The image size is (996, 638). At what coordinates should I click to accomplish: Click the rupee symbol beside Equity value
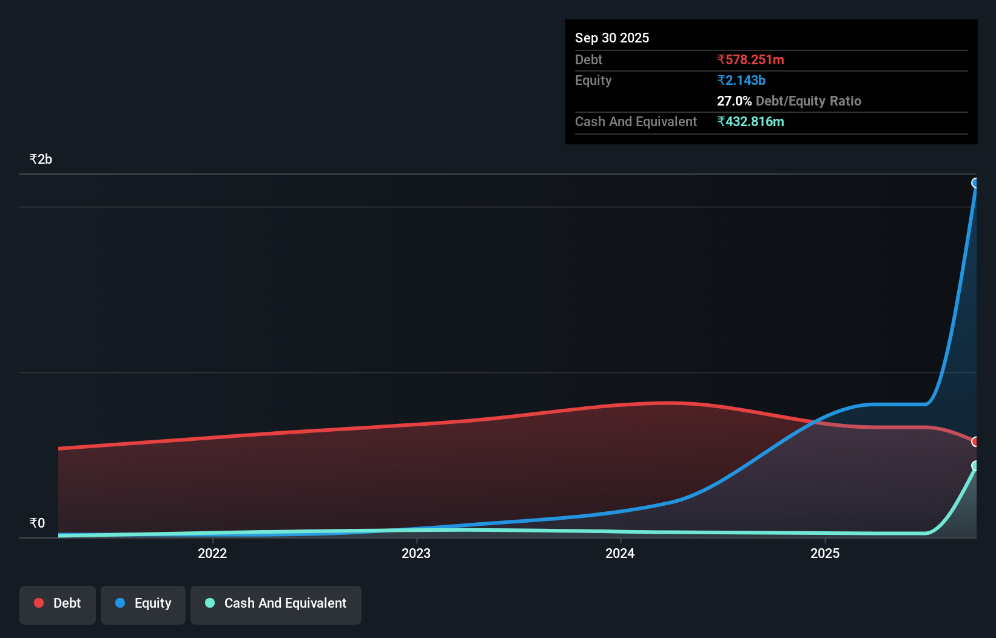(x=721, y=80)
